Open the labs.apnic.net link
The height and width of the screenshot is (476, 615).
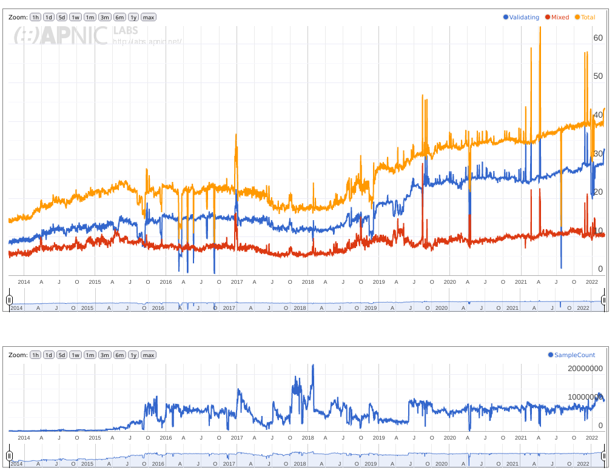tap(147, 42)
